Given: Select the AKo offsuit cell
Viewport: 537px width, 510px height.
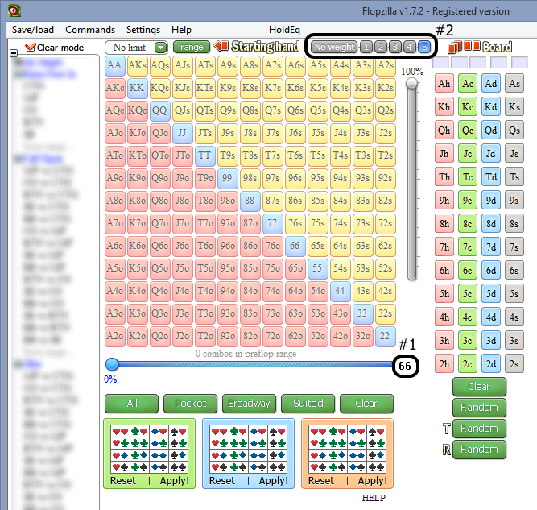Looking at the screenshot, I should [114, 88].
